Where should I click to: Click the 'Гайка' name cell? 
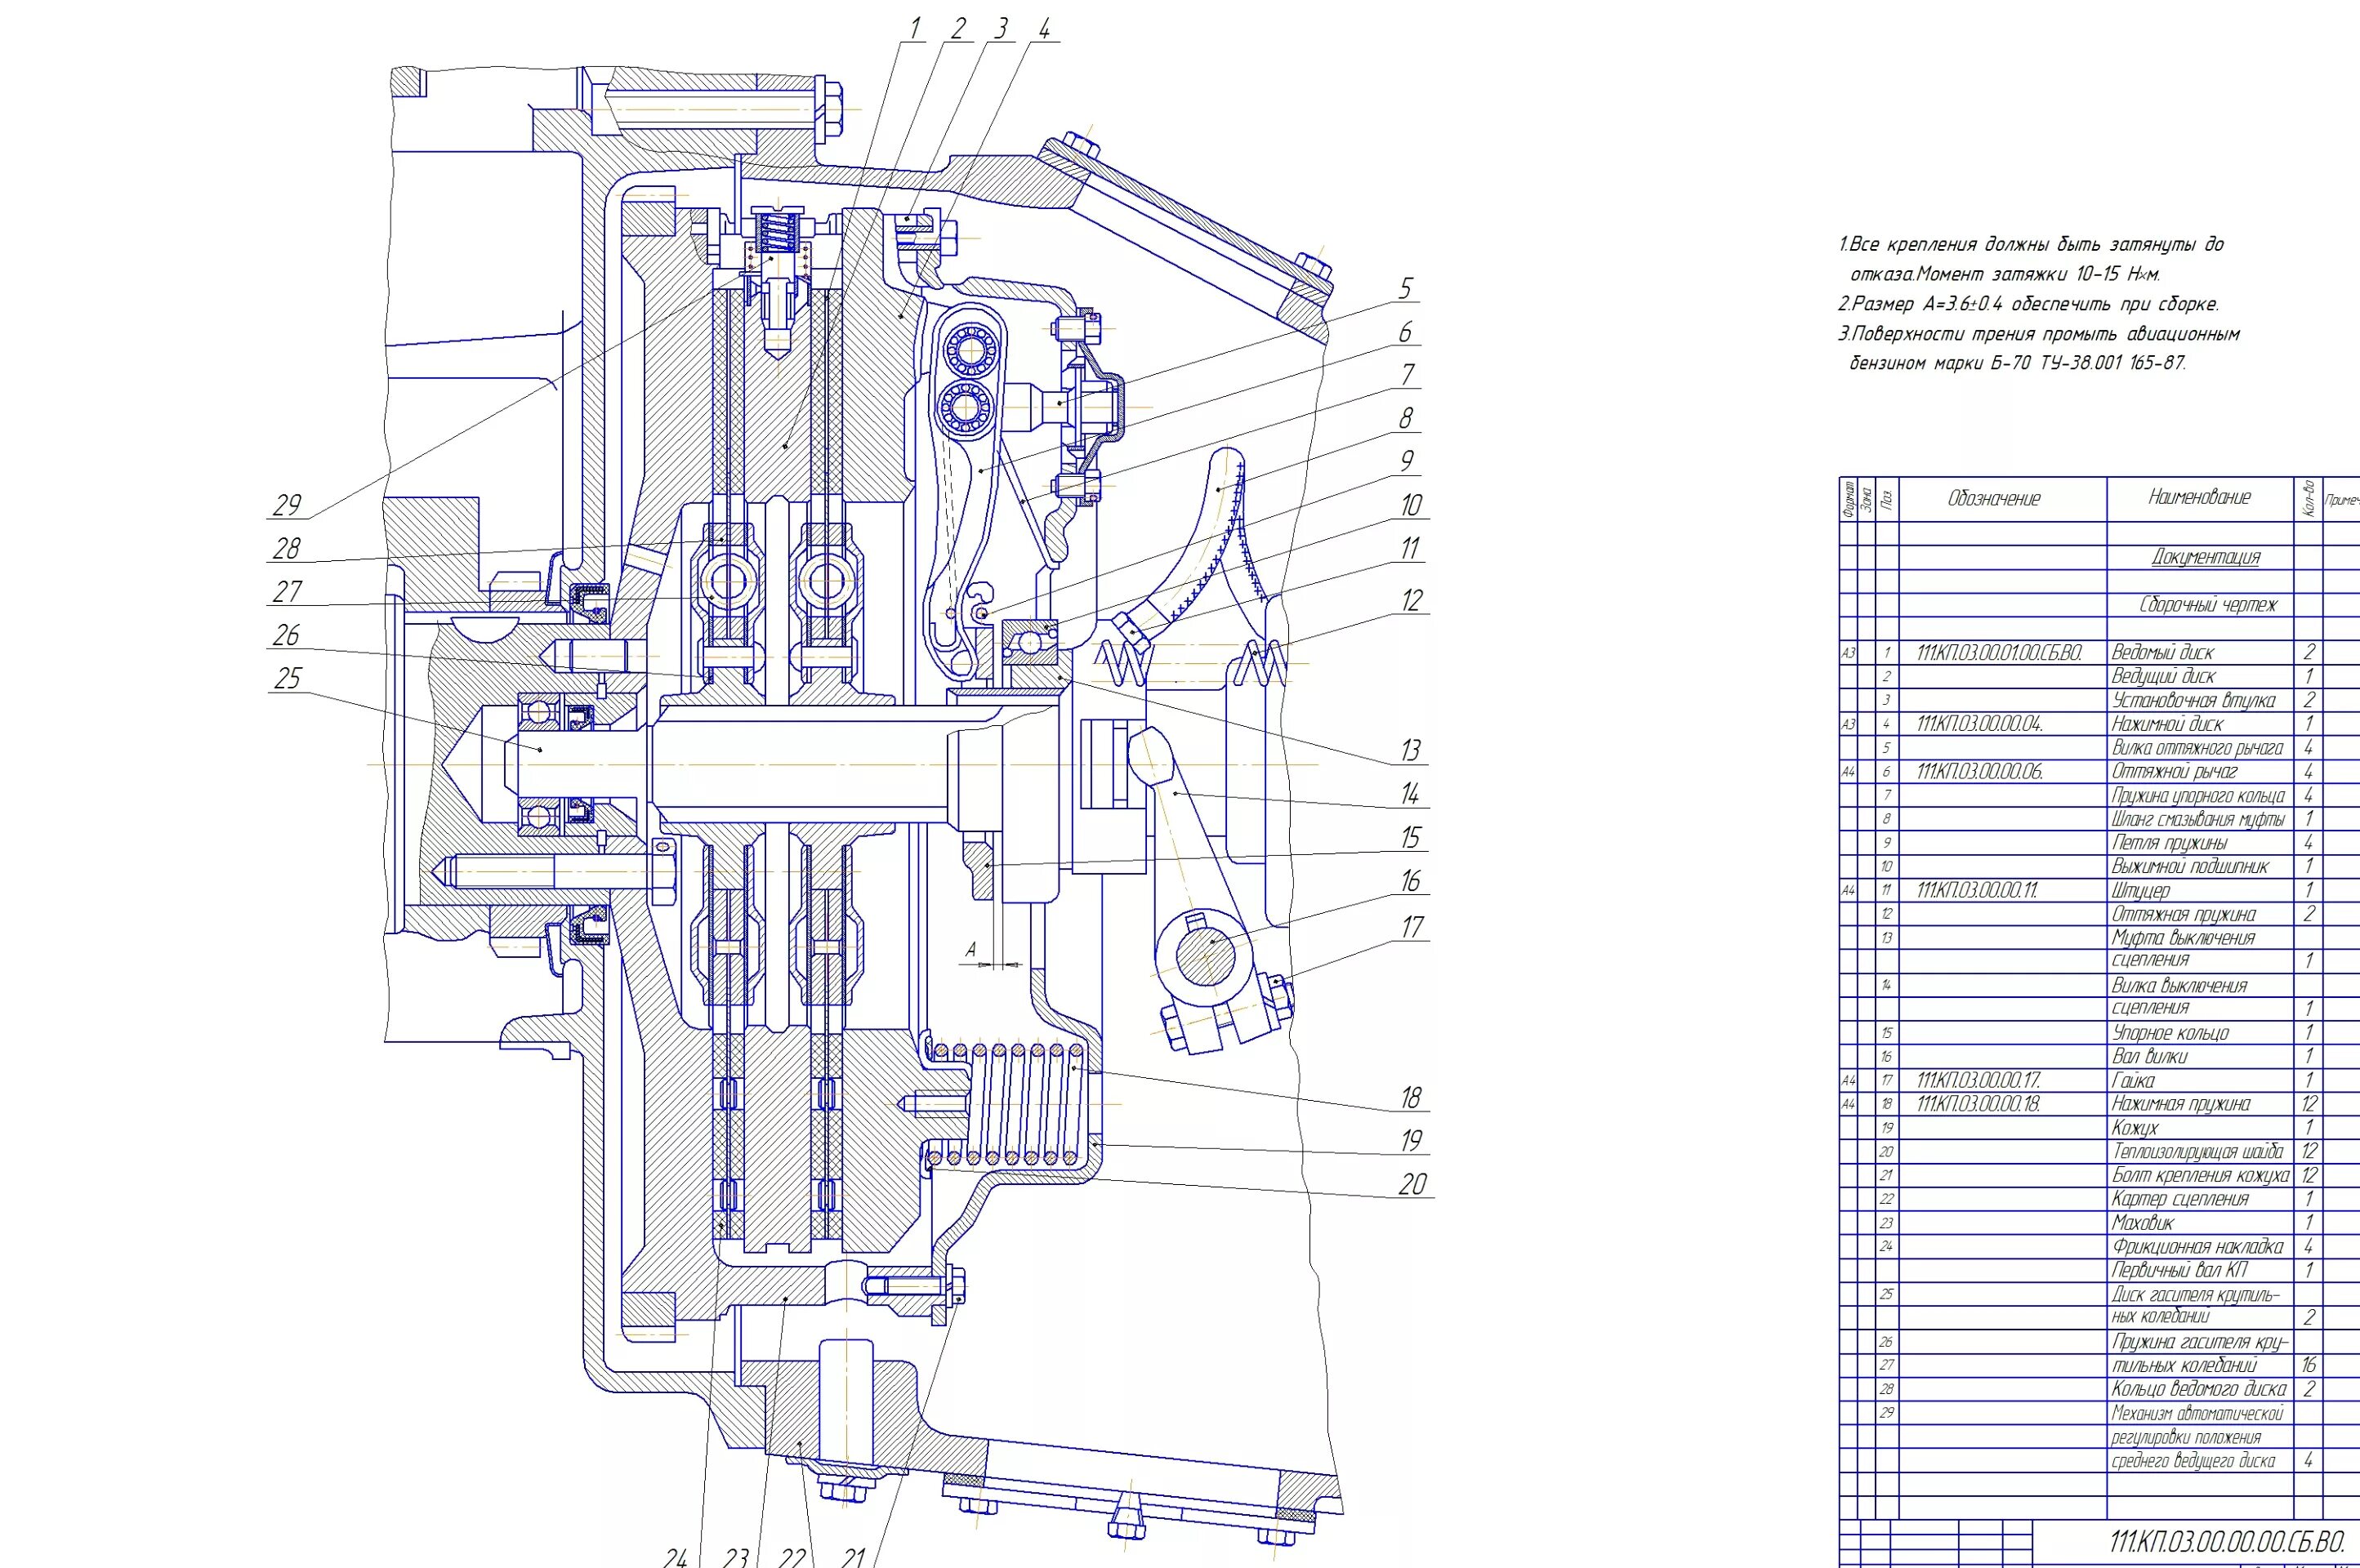point(2134,1081)
